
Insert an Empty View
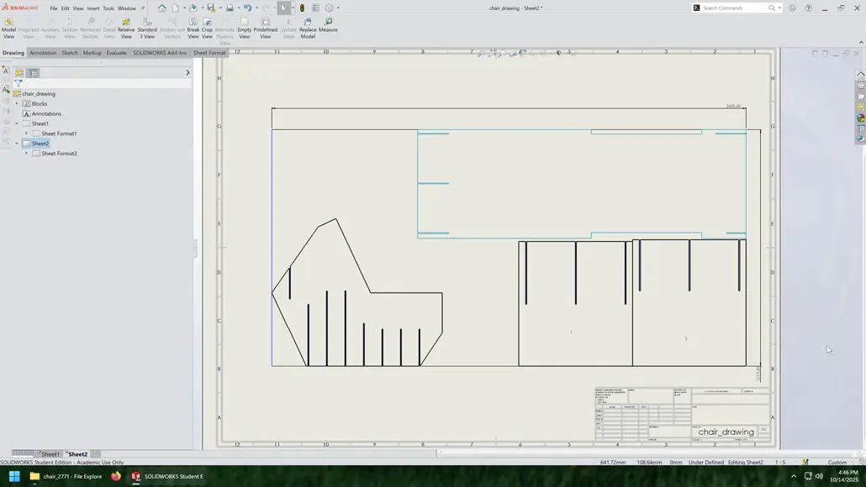click(243, 27)
